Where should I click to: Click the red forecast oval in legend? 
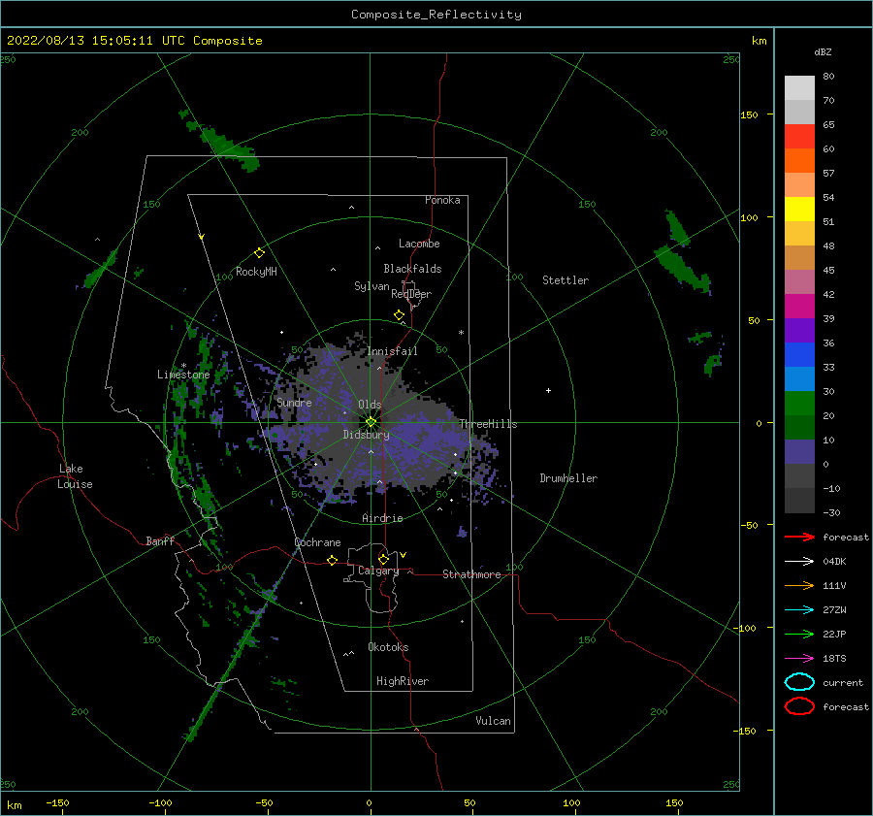pyautogui.click(x=799, y=706)
